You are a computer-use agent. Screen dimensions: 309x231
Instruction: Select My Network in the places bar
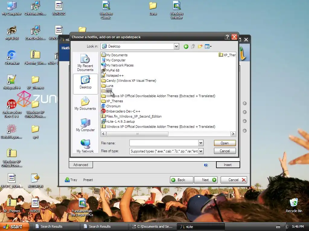click(x=85, y=146)
